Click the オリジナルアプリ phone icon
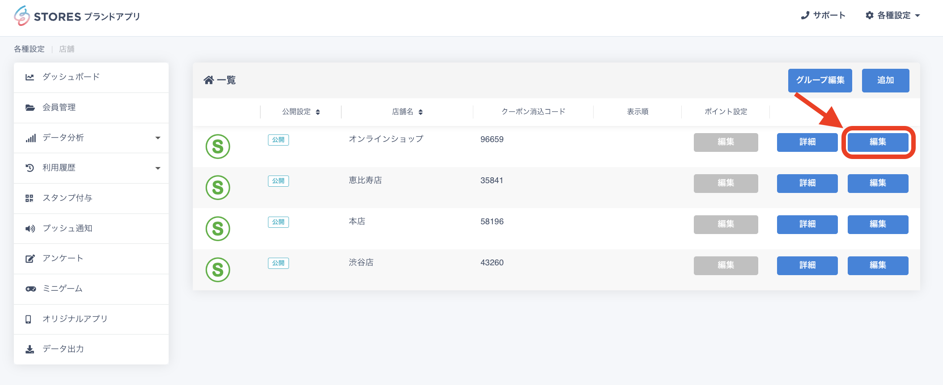943x385 pixels. click(28, 319)
